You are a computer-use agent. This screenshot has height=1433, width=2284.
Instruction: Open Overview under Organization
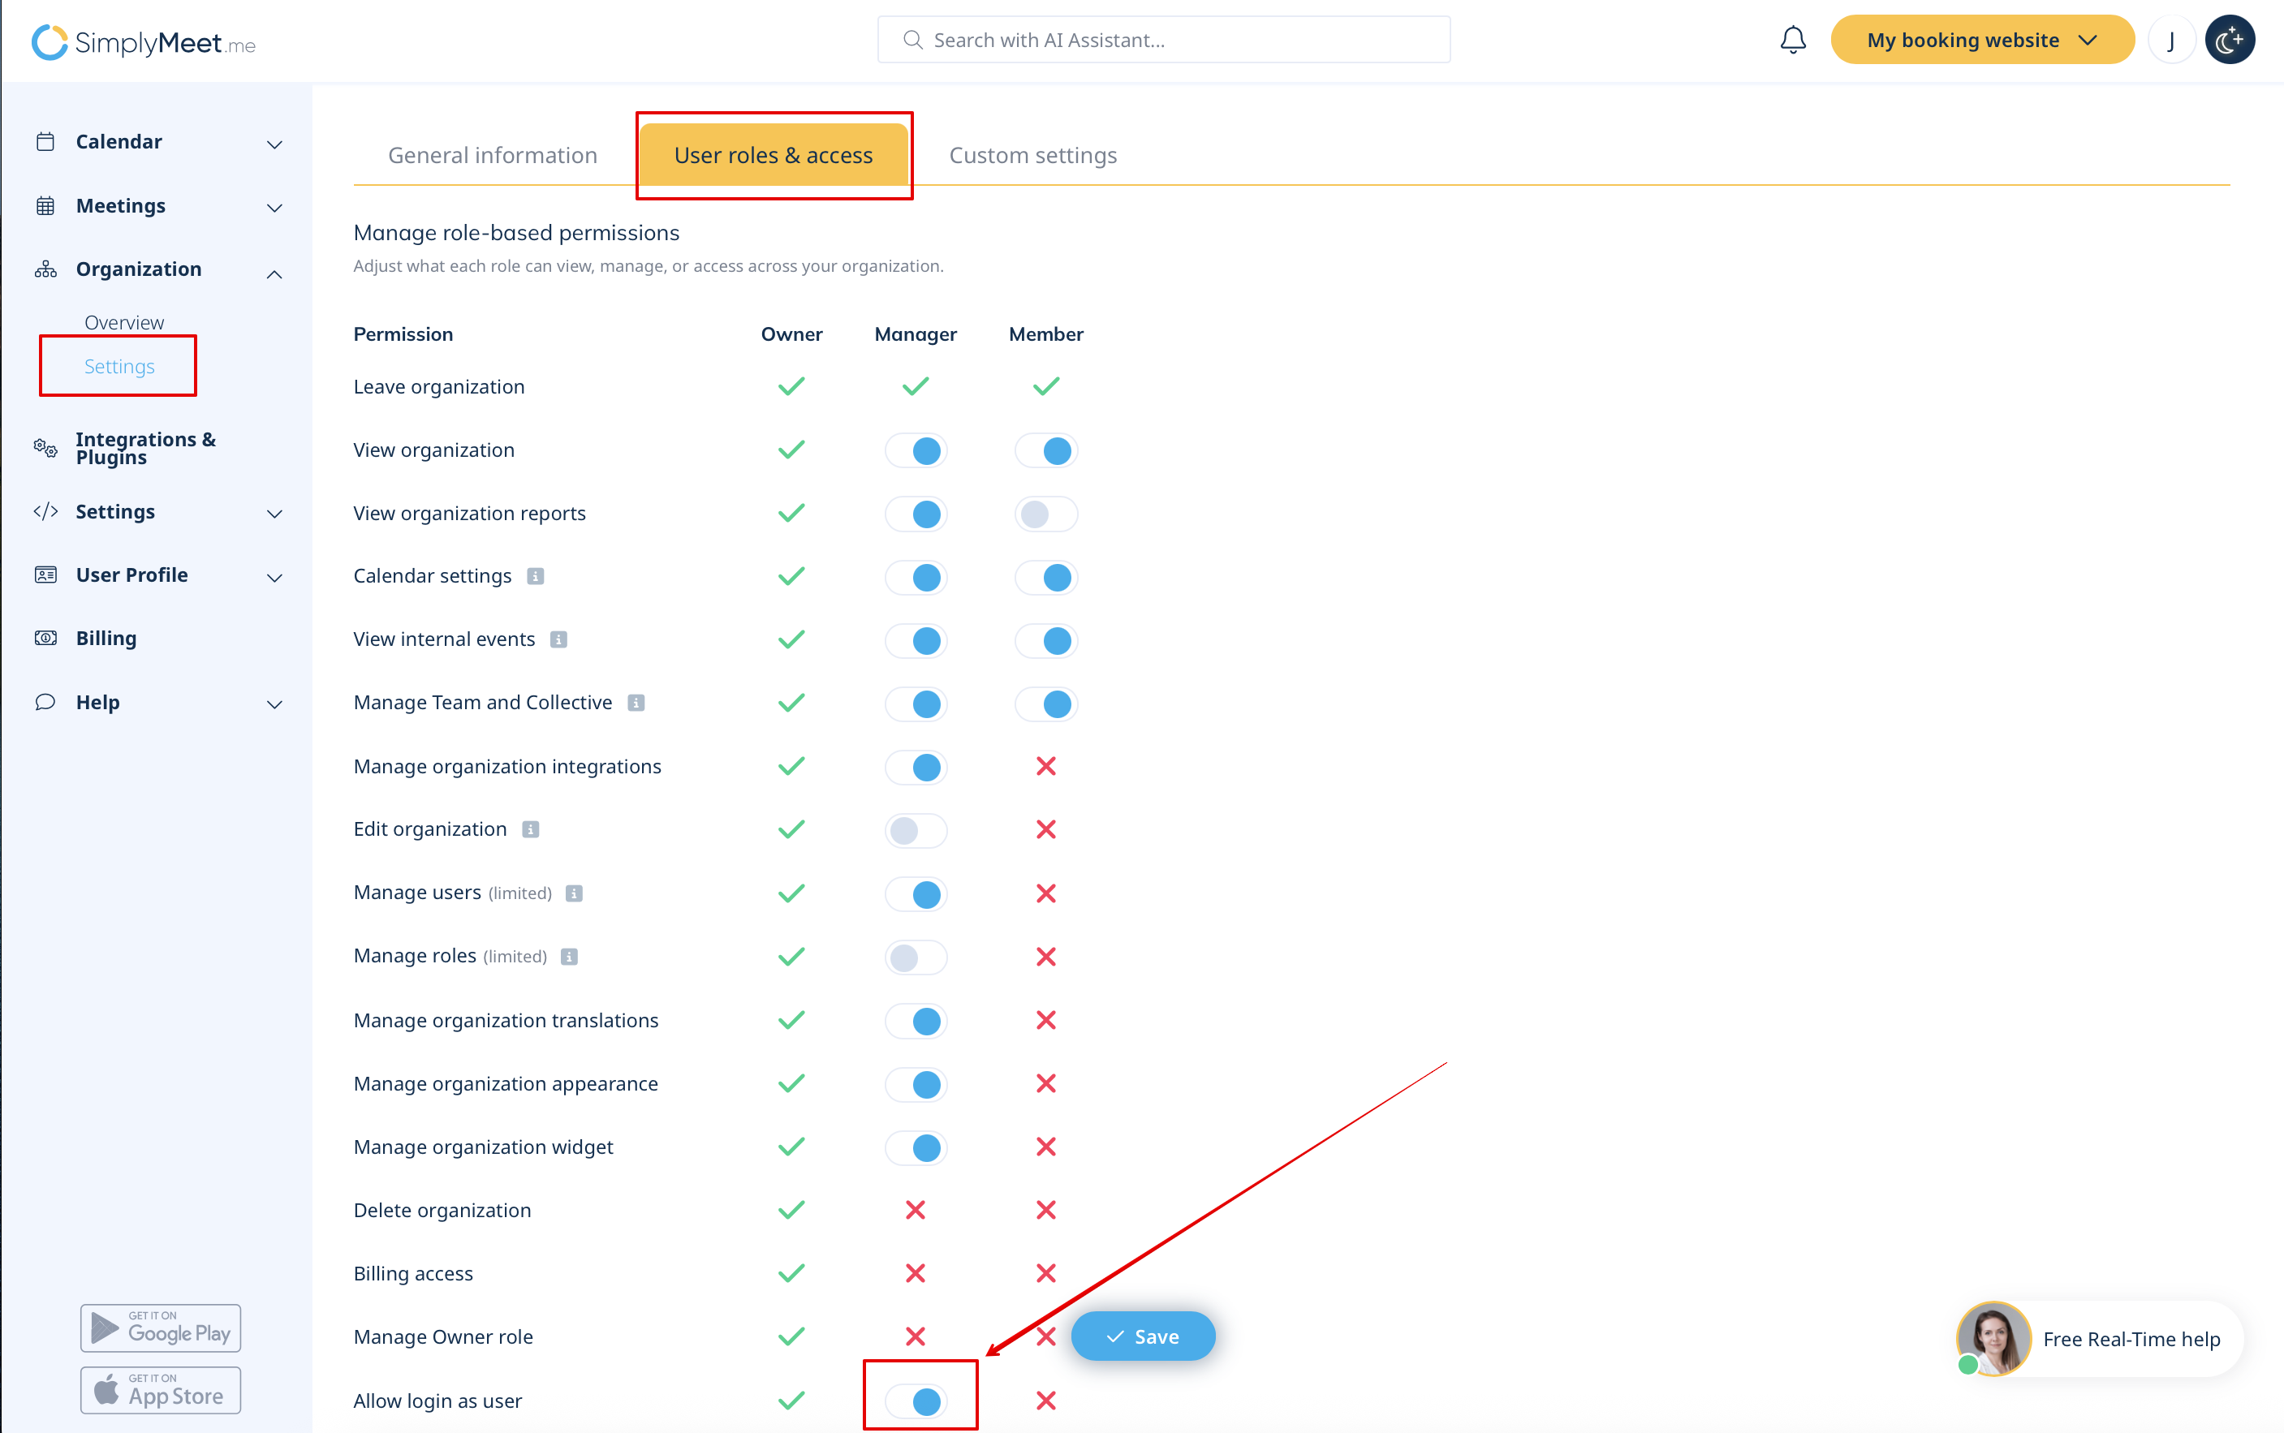pos(124,322)
